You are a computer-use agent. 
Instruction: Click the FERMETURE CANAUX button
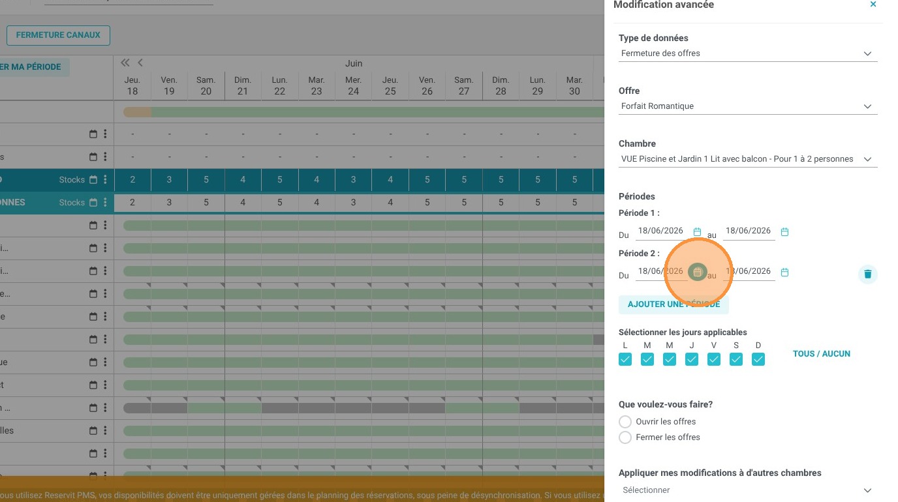tap(58, 35)
